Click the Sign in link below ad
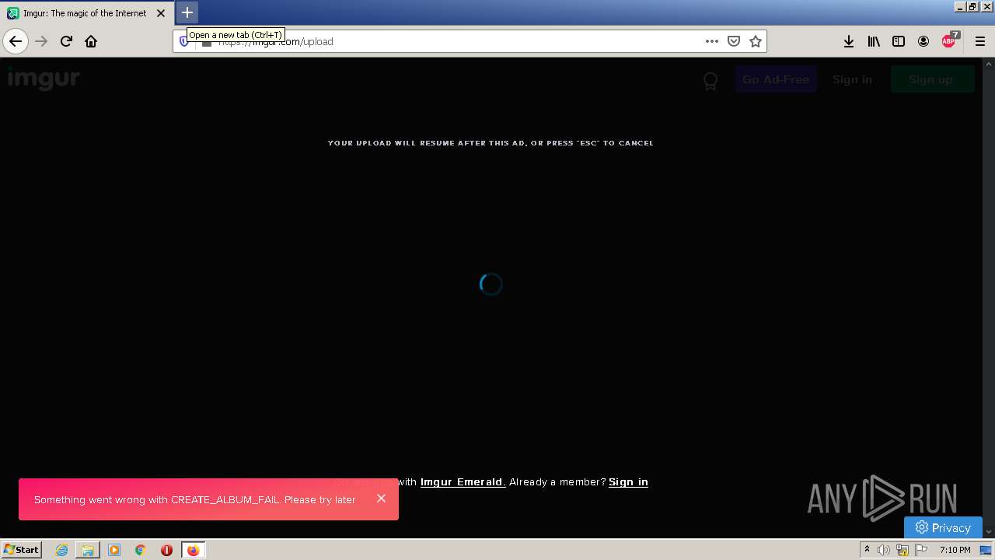 coord(628,482)
